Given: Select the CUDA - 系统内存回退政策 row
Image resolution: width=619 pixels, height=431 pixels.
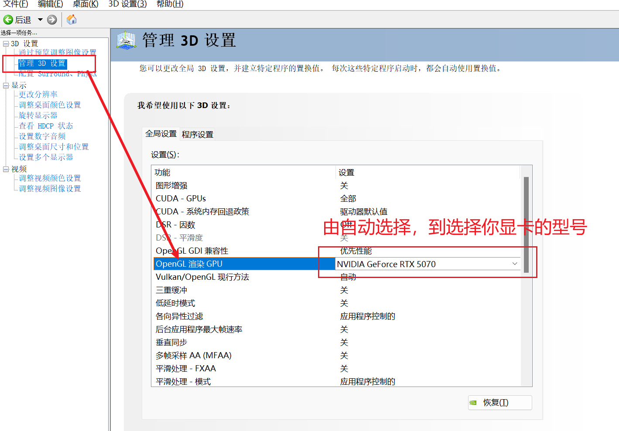Looking at the screenshot, I should tap(336, 211).
